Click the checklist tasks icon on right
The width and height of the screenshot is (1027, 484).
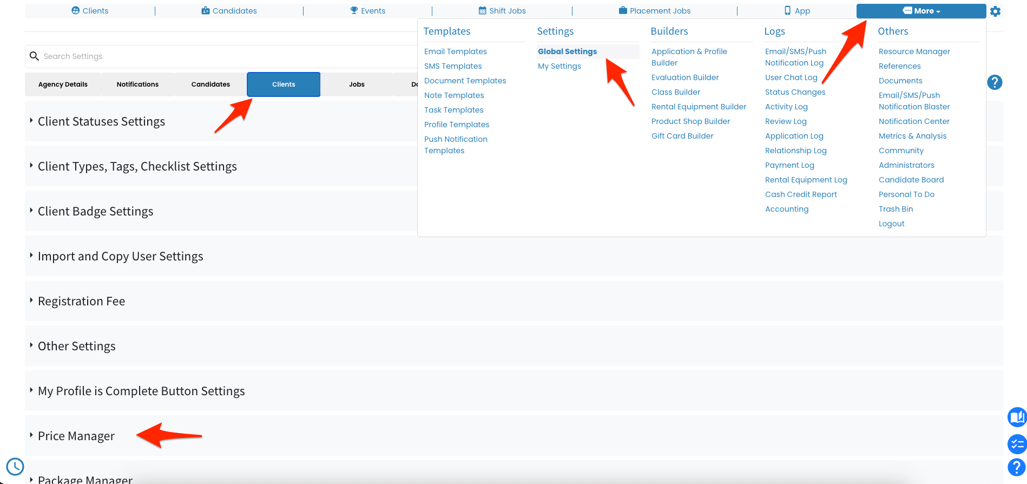[x=1017, y=444]
